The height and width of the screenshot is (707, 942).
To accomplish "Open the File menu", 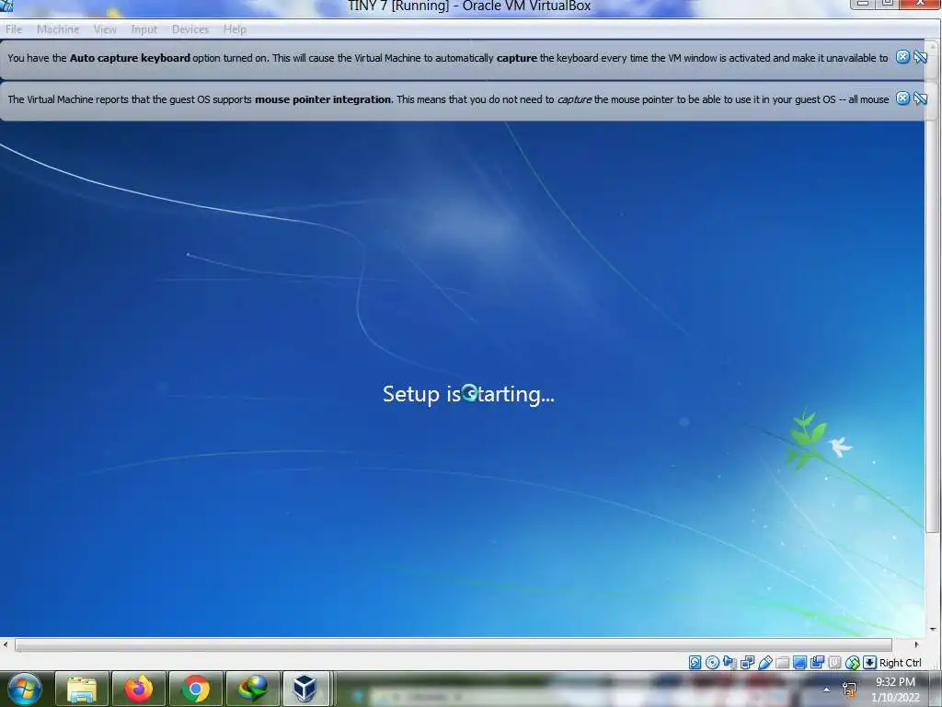I will click(14, 29).
